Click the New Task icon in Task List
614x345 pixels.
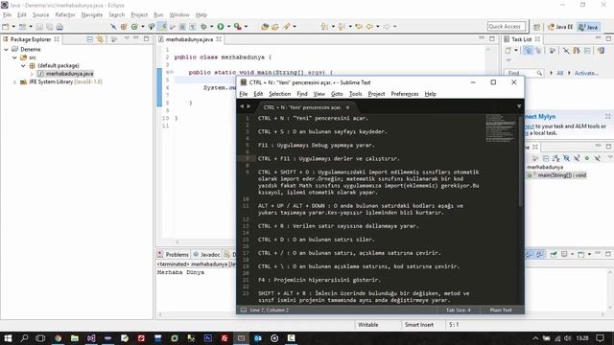pos(508,51)
